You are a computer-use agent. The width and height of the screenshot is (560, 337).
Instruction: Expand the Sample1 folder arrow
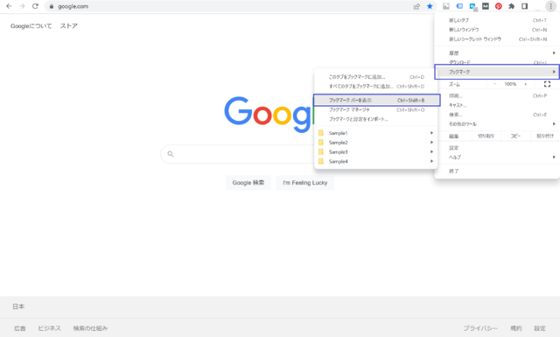pos(431,133)
